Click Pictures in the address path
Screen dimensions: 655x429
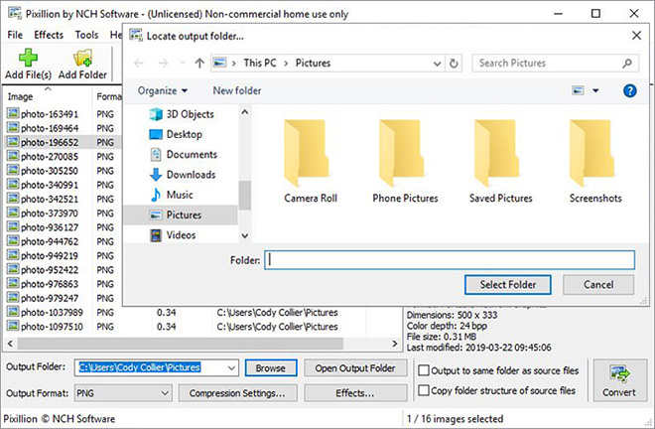click(313, 64)
